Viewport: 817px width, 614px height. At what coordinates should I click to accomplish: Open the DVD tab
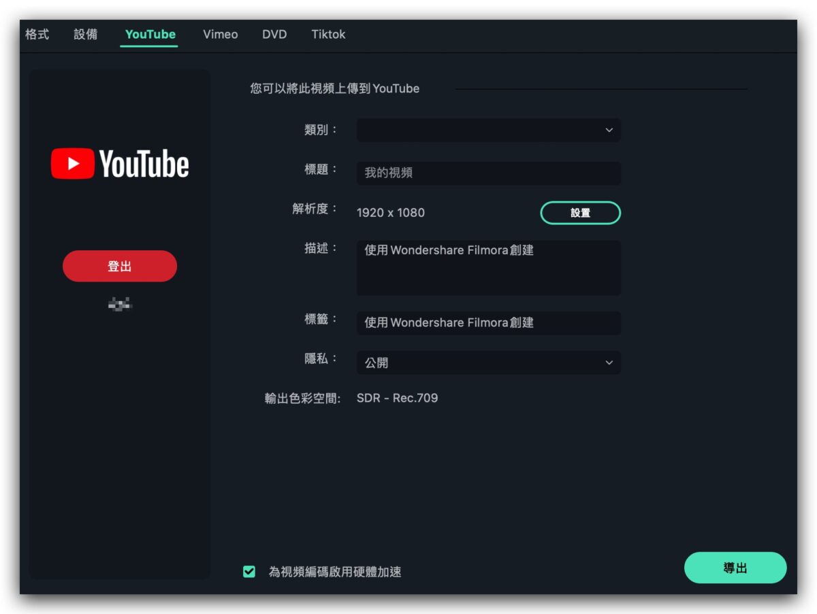tap(274, 34)
